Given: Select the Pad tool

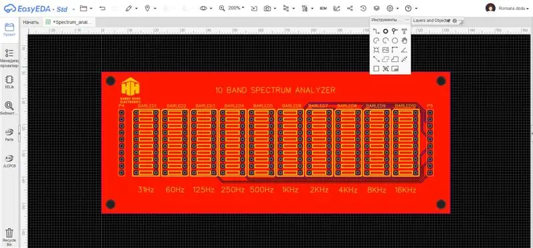Looking at the screenshot, I should coord(386,31).
